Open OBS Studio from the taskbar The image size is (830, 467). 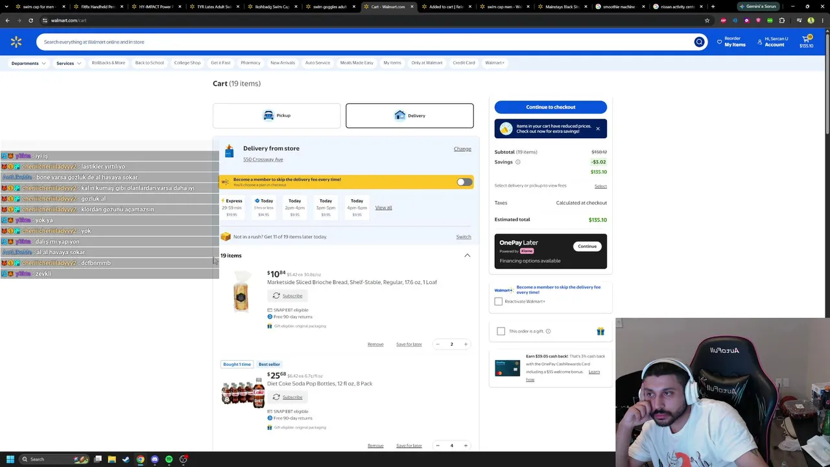(x=184, y=459)
